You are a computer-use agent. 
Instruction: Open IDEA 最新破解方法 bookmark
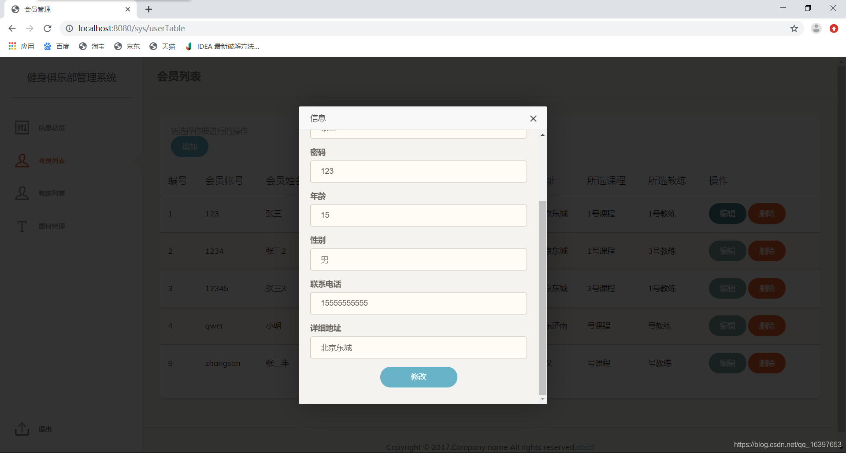[223, 47]
